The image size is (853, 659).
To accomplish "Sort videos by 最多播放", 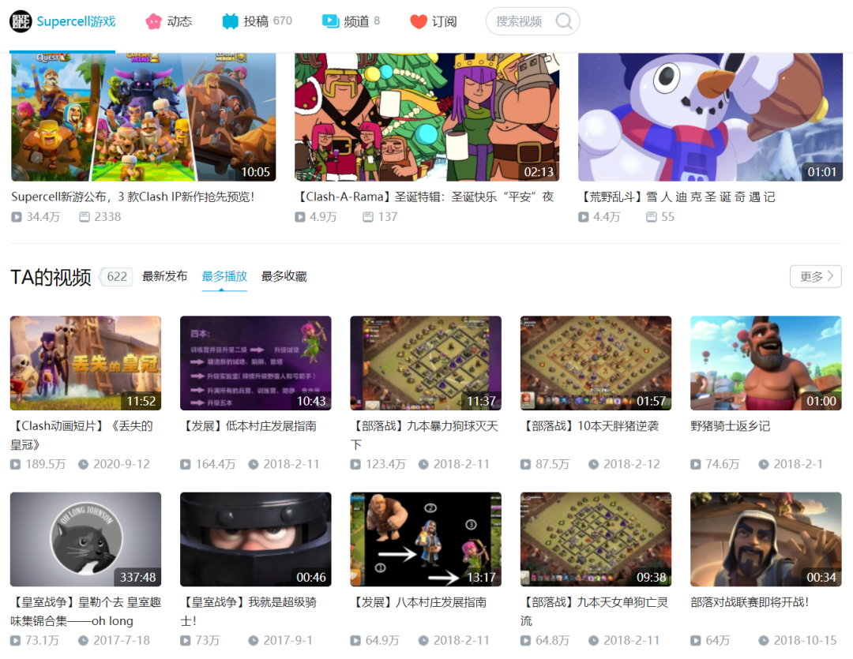I will (x=224, y=276).
